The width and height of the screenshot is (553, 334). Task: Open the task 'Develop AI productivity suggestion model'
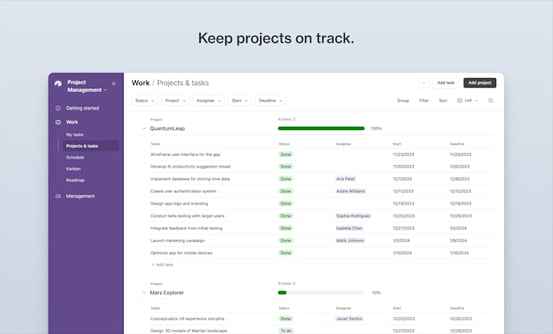click(x=190, y=167)
